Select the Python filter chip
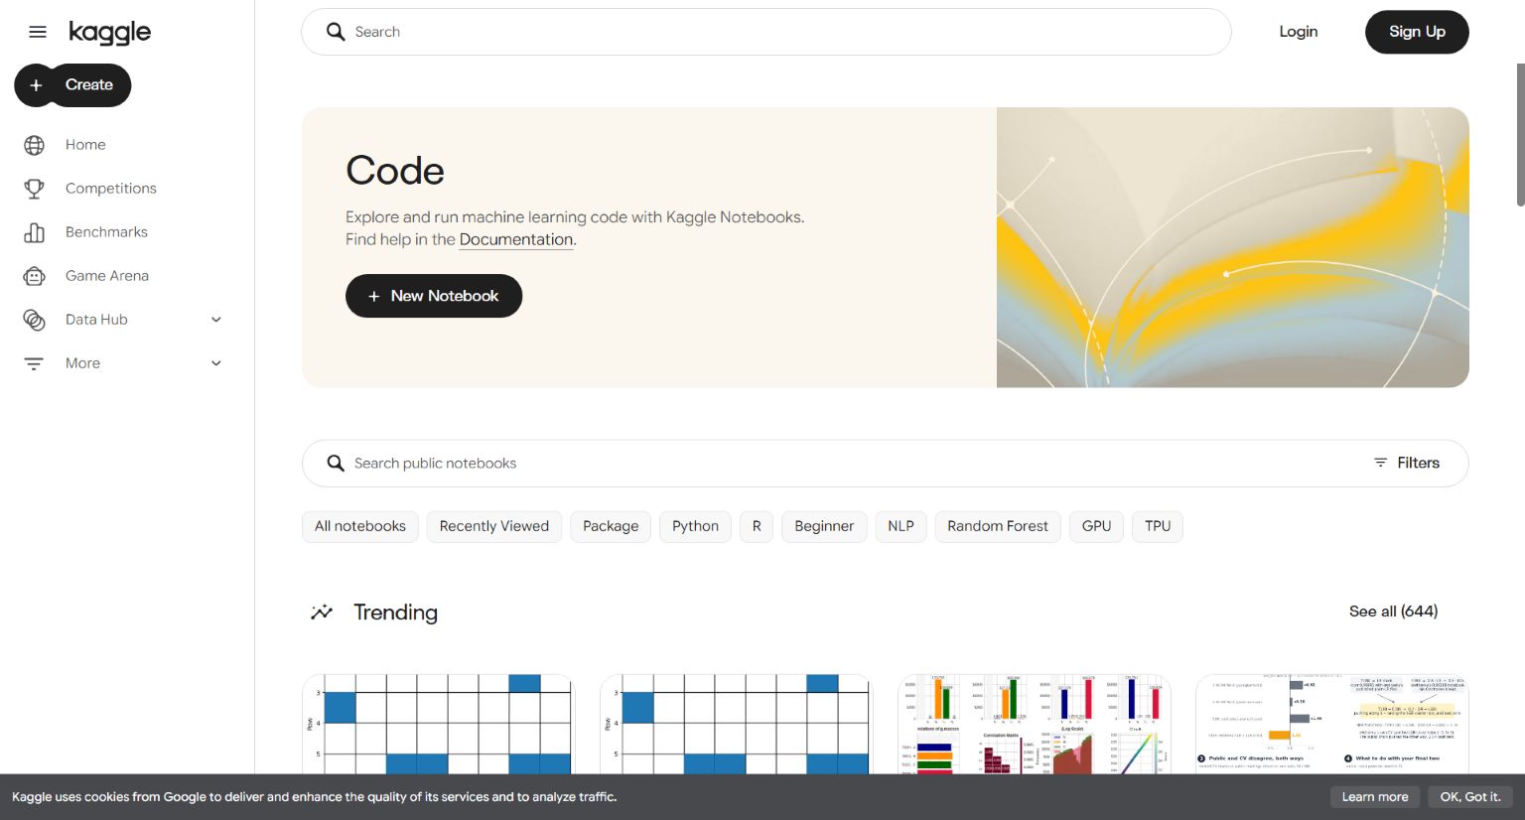The width and height of the screenshot is (1525, 820). tap(695, 526)
